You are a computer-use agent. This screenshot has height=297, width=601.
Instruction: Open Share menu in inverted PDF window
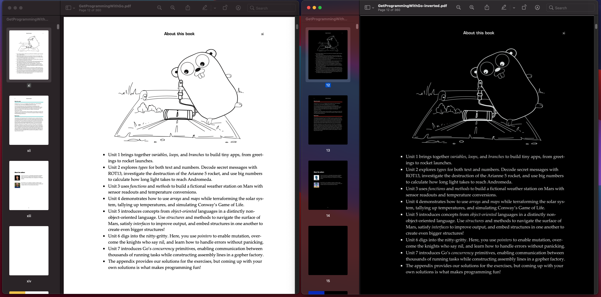coord(487,8)
